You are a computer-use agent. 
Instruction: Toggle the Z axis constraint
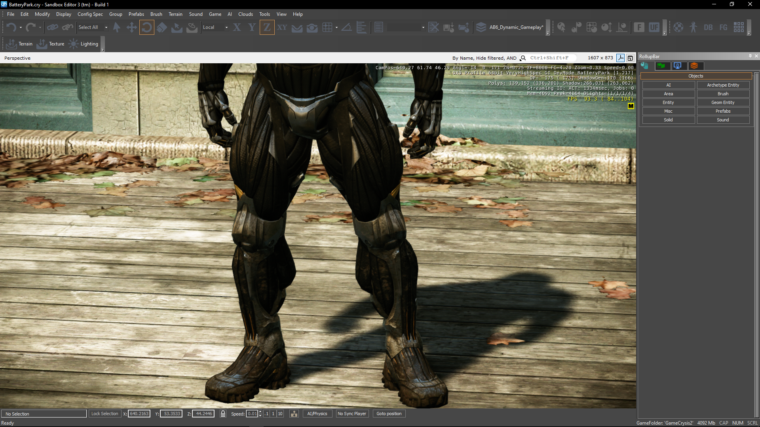click(x=267, y=27)
